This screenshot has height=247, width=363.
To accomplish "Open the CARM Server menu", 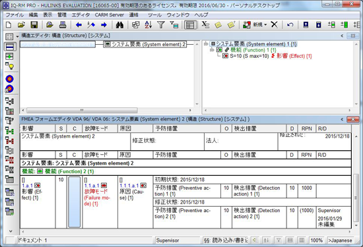I will pos(110,15).
